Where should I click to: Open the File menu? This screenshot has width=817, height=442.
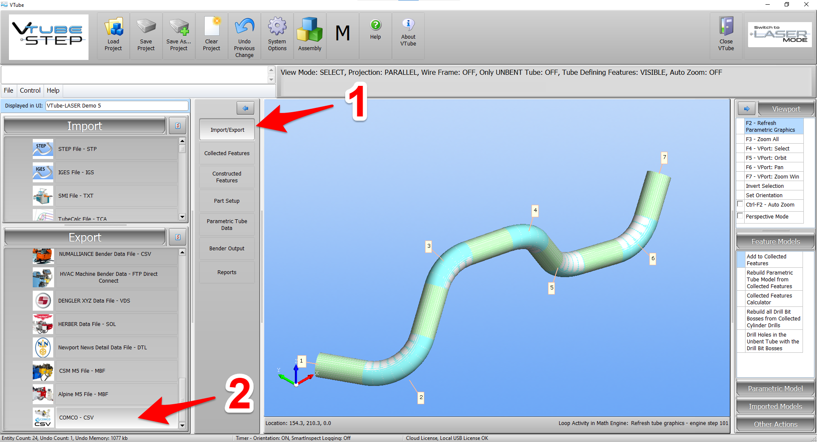9,91
